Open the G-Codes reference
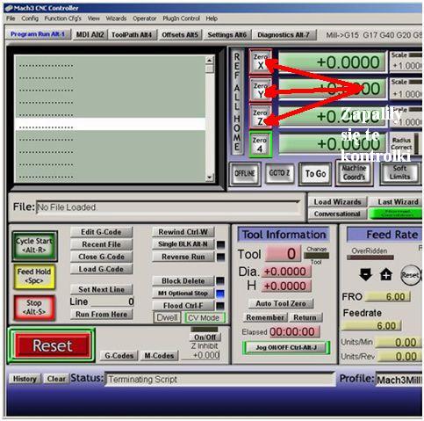424x421 pixels. pyautogui.click(x=119, y=356)
